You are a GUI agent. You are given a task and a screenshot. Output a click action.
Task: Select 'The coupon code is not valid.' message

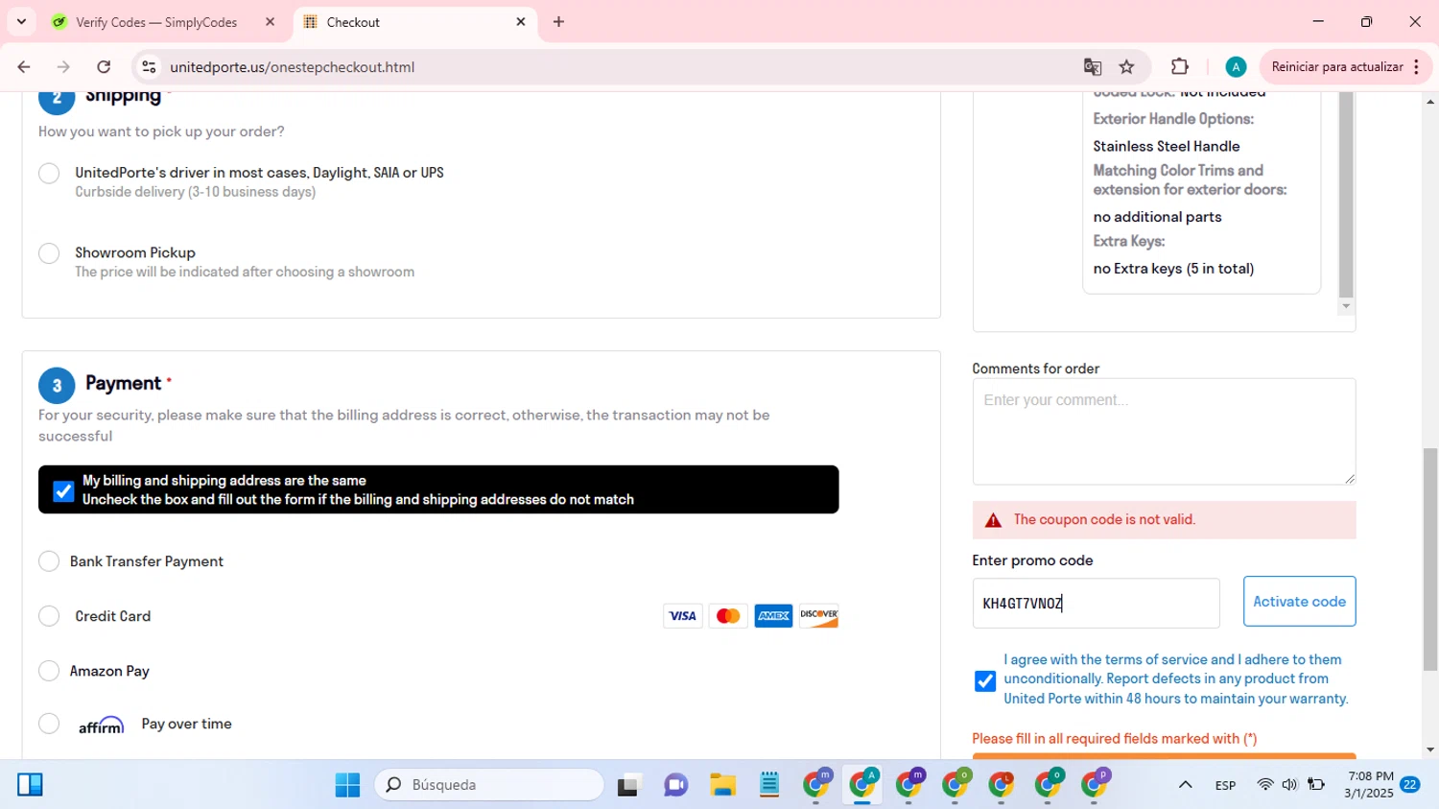coord(1104,520)
